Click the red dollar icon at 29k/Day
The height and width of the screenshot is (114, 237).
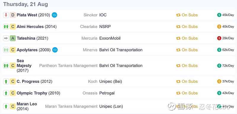(219, 38)
